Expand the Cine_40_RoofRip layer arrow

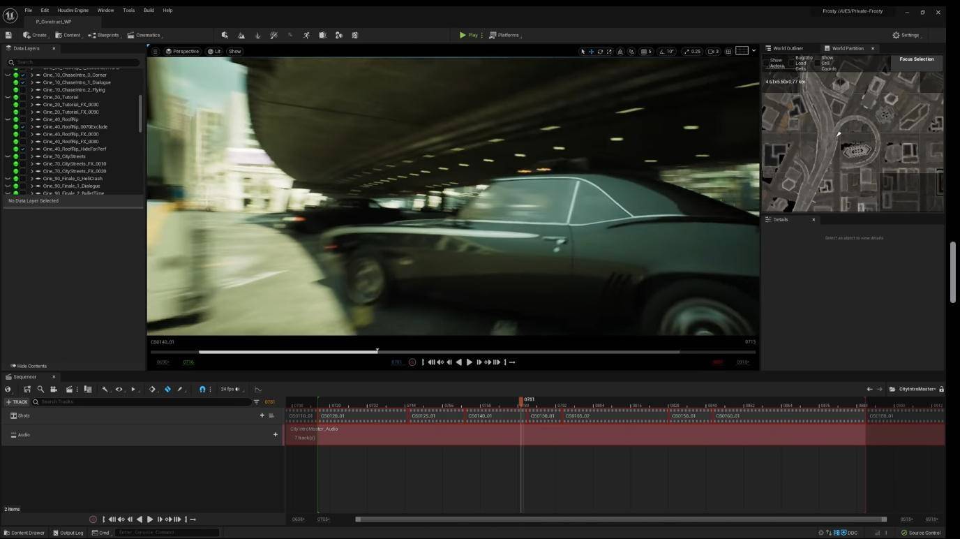[31, 119]
